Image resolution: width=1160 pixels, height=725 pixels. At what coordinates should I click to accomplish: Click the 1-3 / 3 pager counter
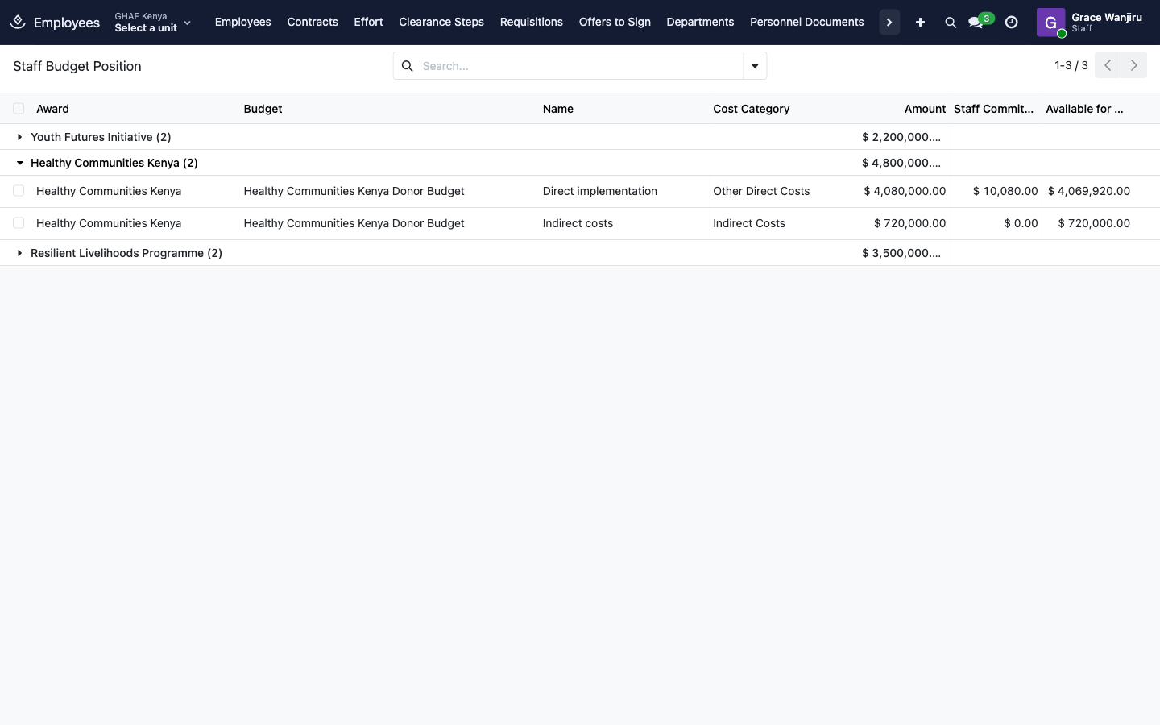click(x=1071, y=65)
